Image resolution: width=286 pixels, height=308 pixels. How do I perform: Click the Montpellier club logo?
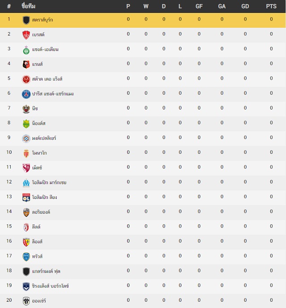point(26,139)
